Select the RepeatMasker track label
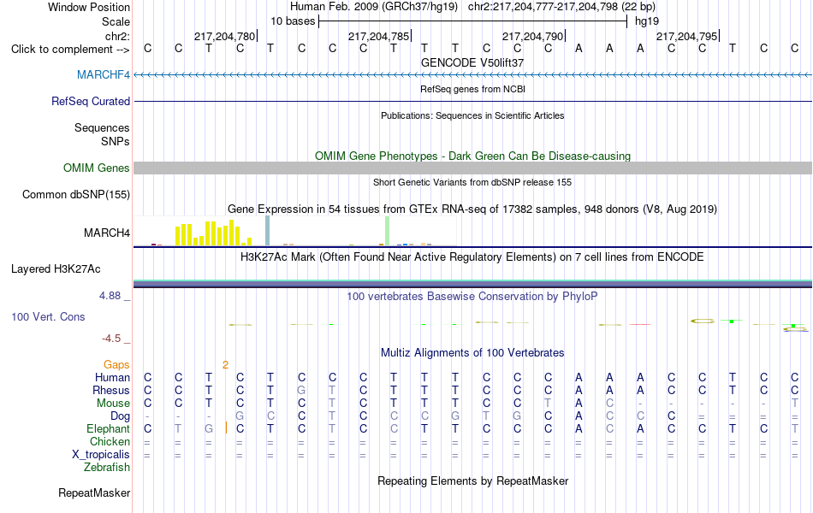 click(94, 493)
